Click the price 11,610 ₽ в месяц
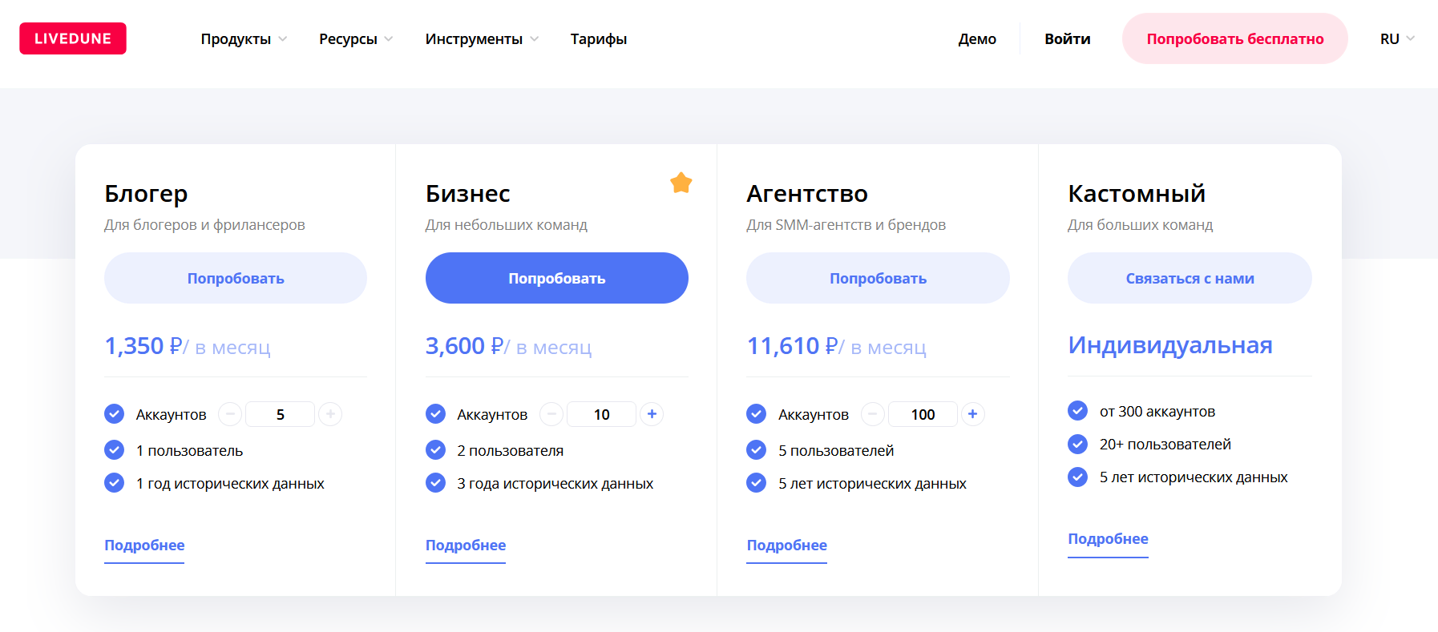 click(x=837, y=346)
